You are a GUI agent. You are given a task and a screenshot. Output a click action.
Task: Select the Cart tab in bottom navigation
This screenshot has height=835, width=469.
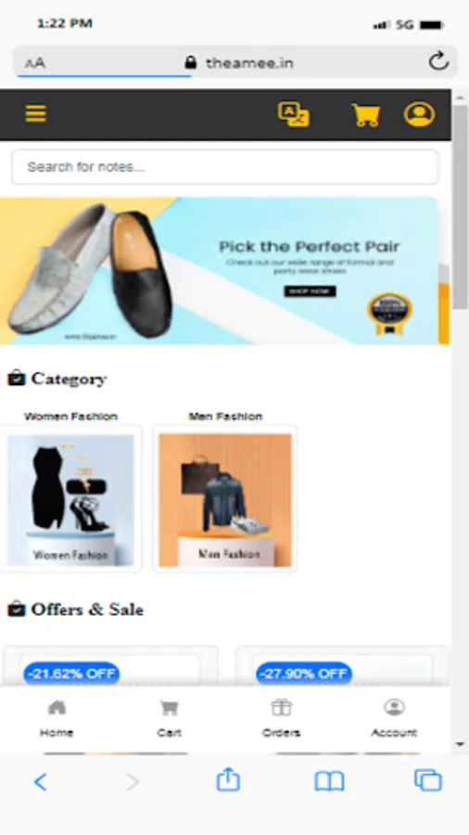click(x=169, y=718)
